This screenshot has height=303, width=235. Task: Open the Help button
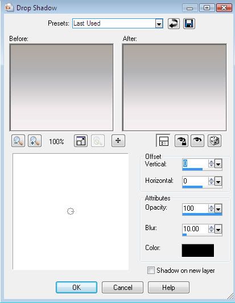click(168, 288)
